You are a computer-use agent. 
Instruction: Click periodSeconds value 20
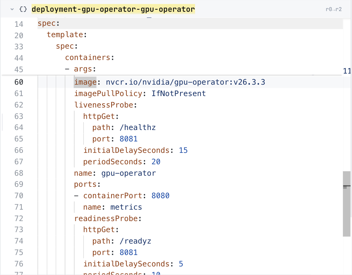[156, 162]
